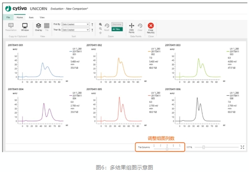The height and width of the screenshot is (172, 249).
Task: Click the zoom percentage slider handle
Action: (204, 147)
